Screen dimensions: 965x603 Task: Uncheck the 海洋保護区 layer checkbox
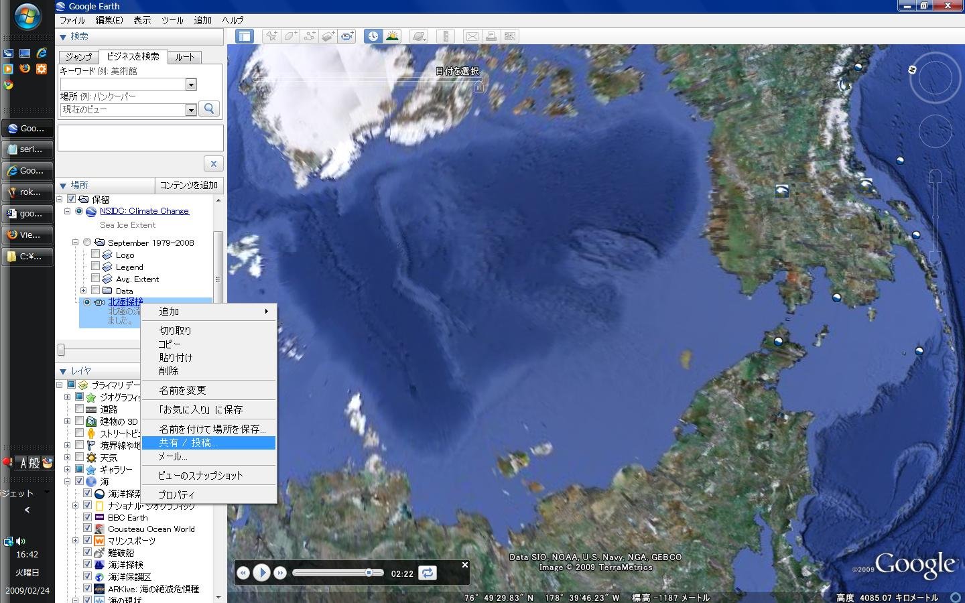[87, 577]
